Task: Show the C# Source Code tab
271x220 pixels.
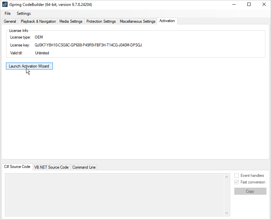Action: coord(17,167)
